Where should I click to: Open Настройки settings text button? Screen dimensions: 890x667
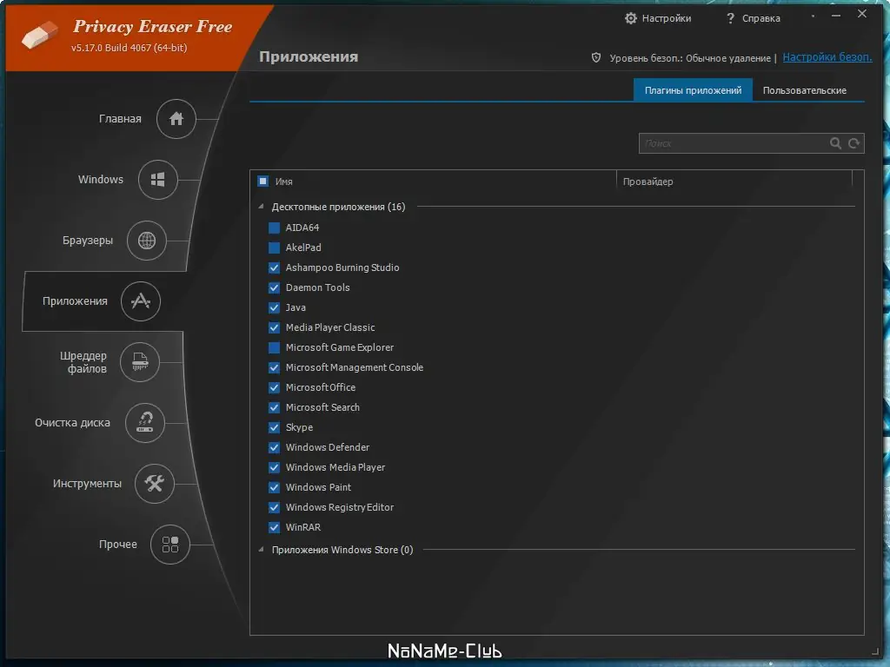[x=667, y=18]
